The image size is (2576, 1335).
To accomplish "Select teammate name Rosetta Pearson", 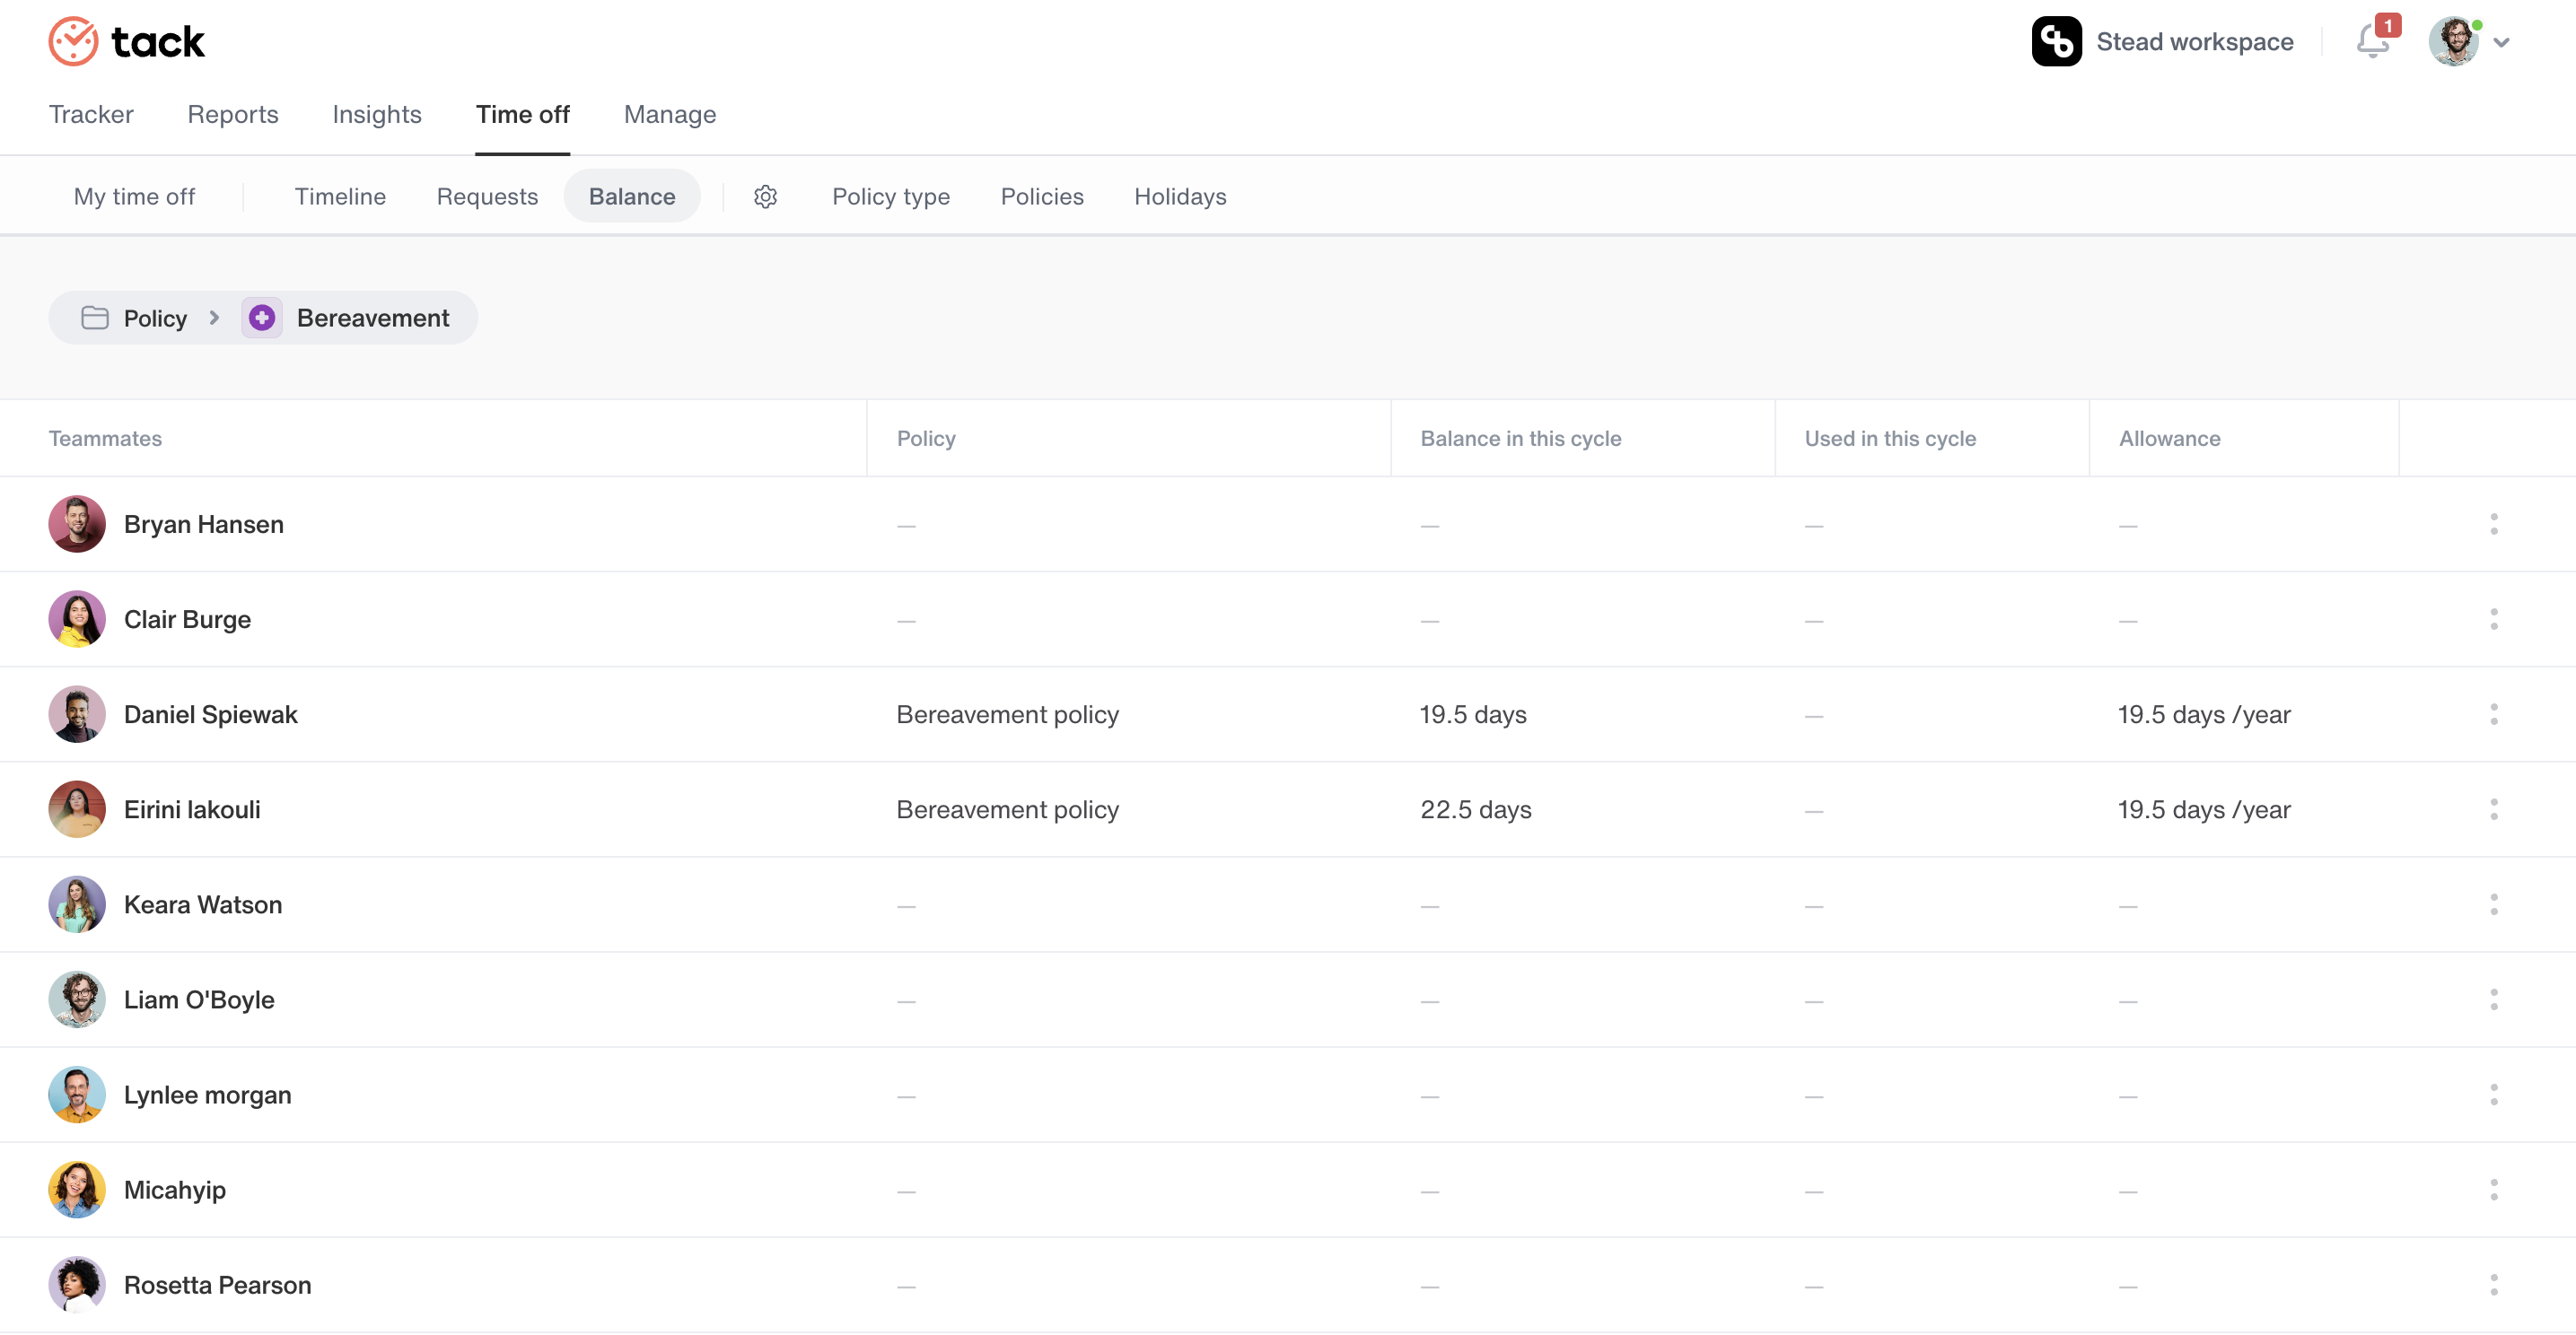I will pyautogui.click(x=217, y=1284).
